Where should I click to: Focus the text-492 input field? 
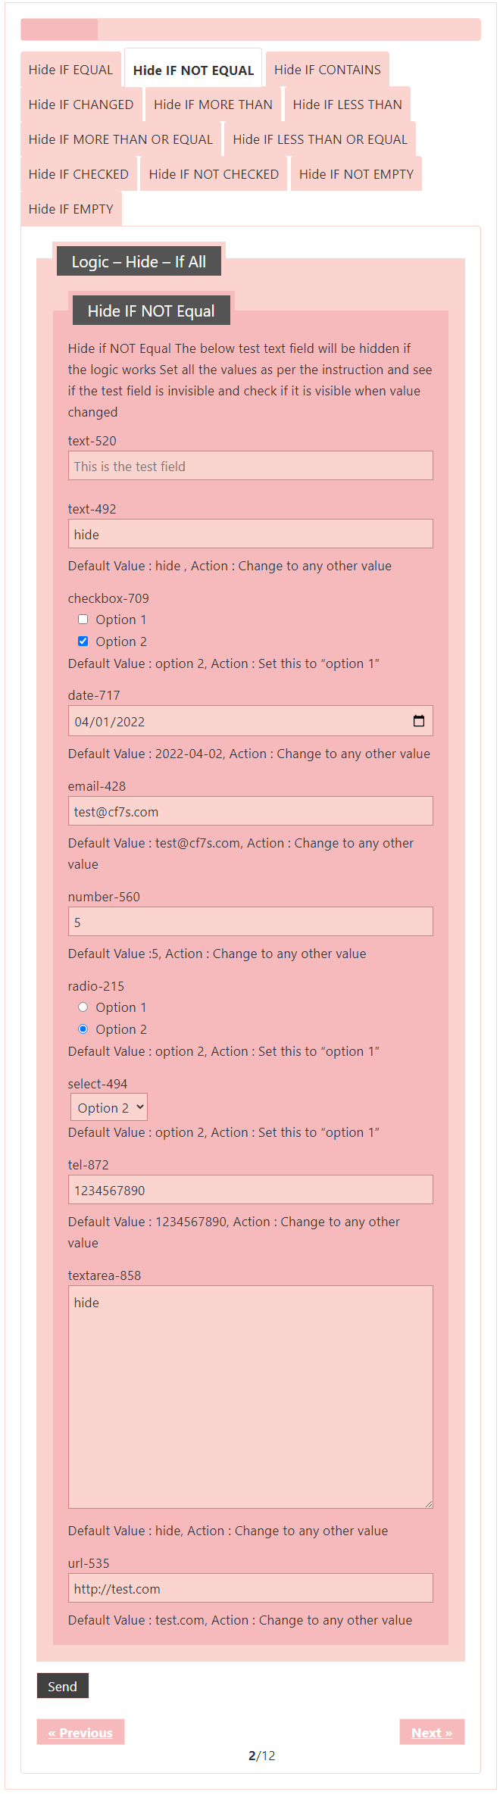pyautogui.click(x=251, y=534)
